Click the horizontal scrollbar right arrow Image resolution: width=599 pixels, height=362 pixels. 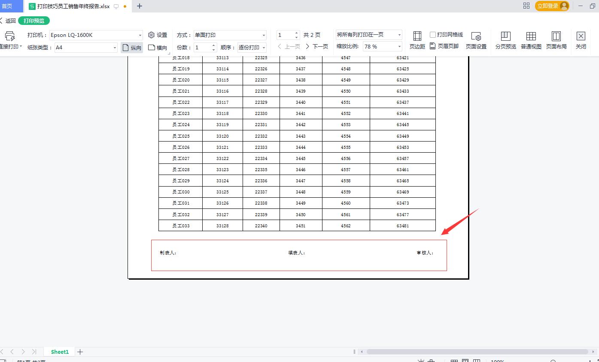click(x=593, y=352)
